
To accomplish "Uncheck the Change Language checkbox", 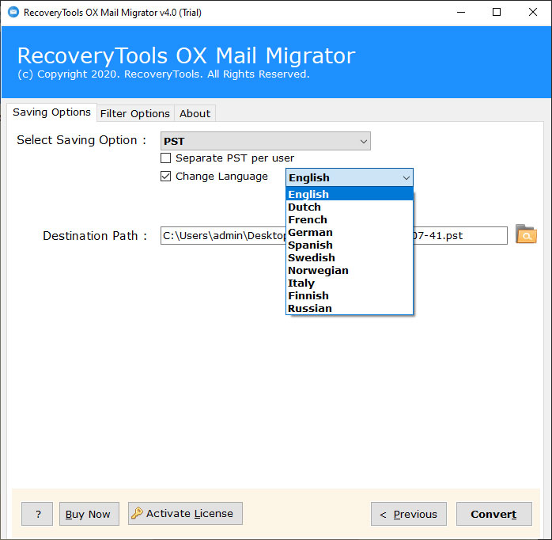I will (165, 177).
